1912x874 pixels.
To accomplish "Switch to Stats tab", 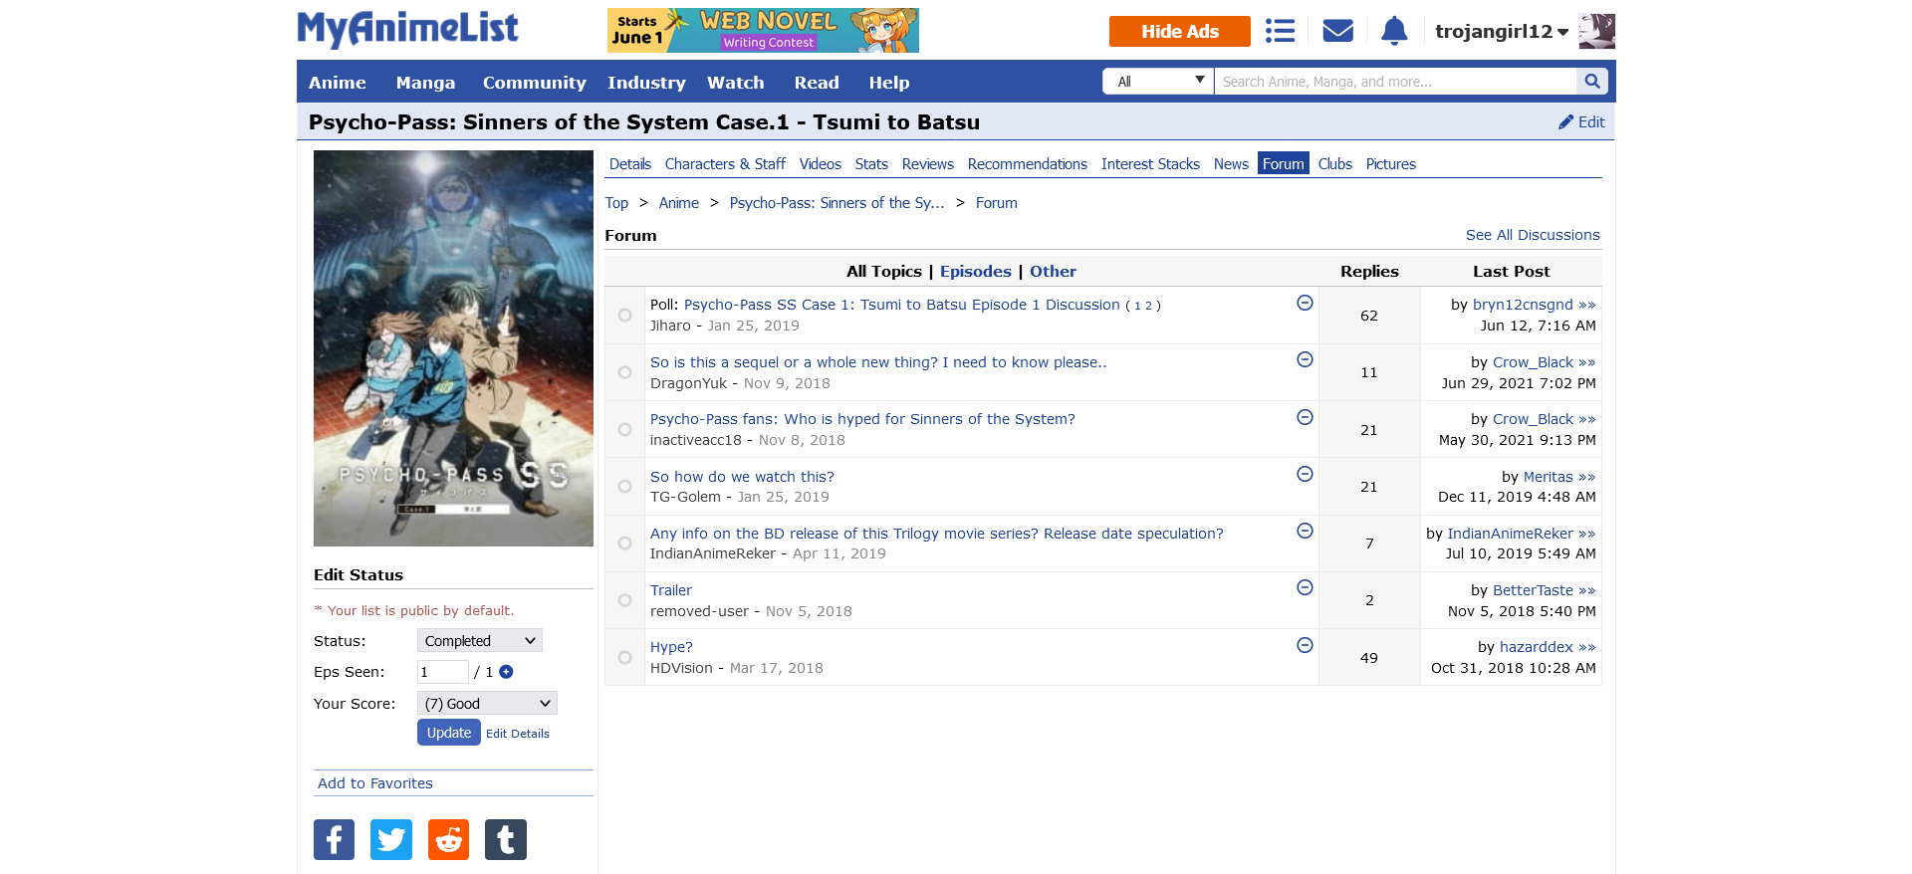I will coord(871,164).
